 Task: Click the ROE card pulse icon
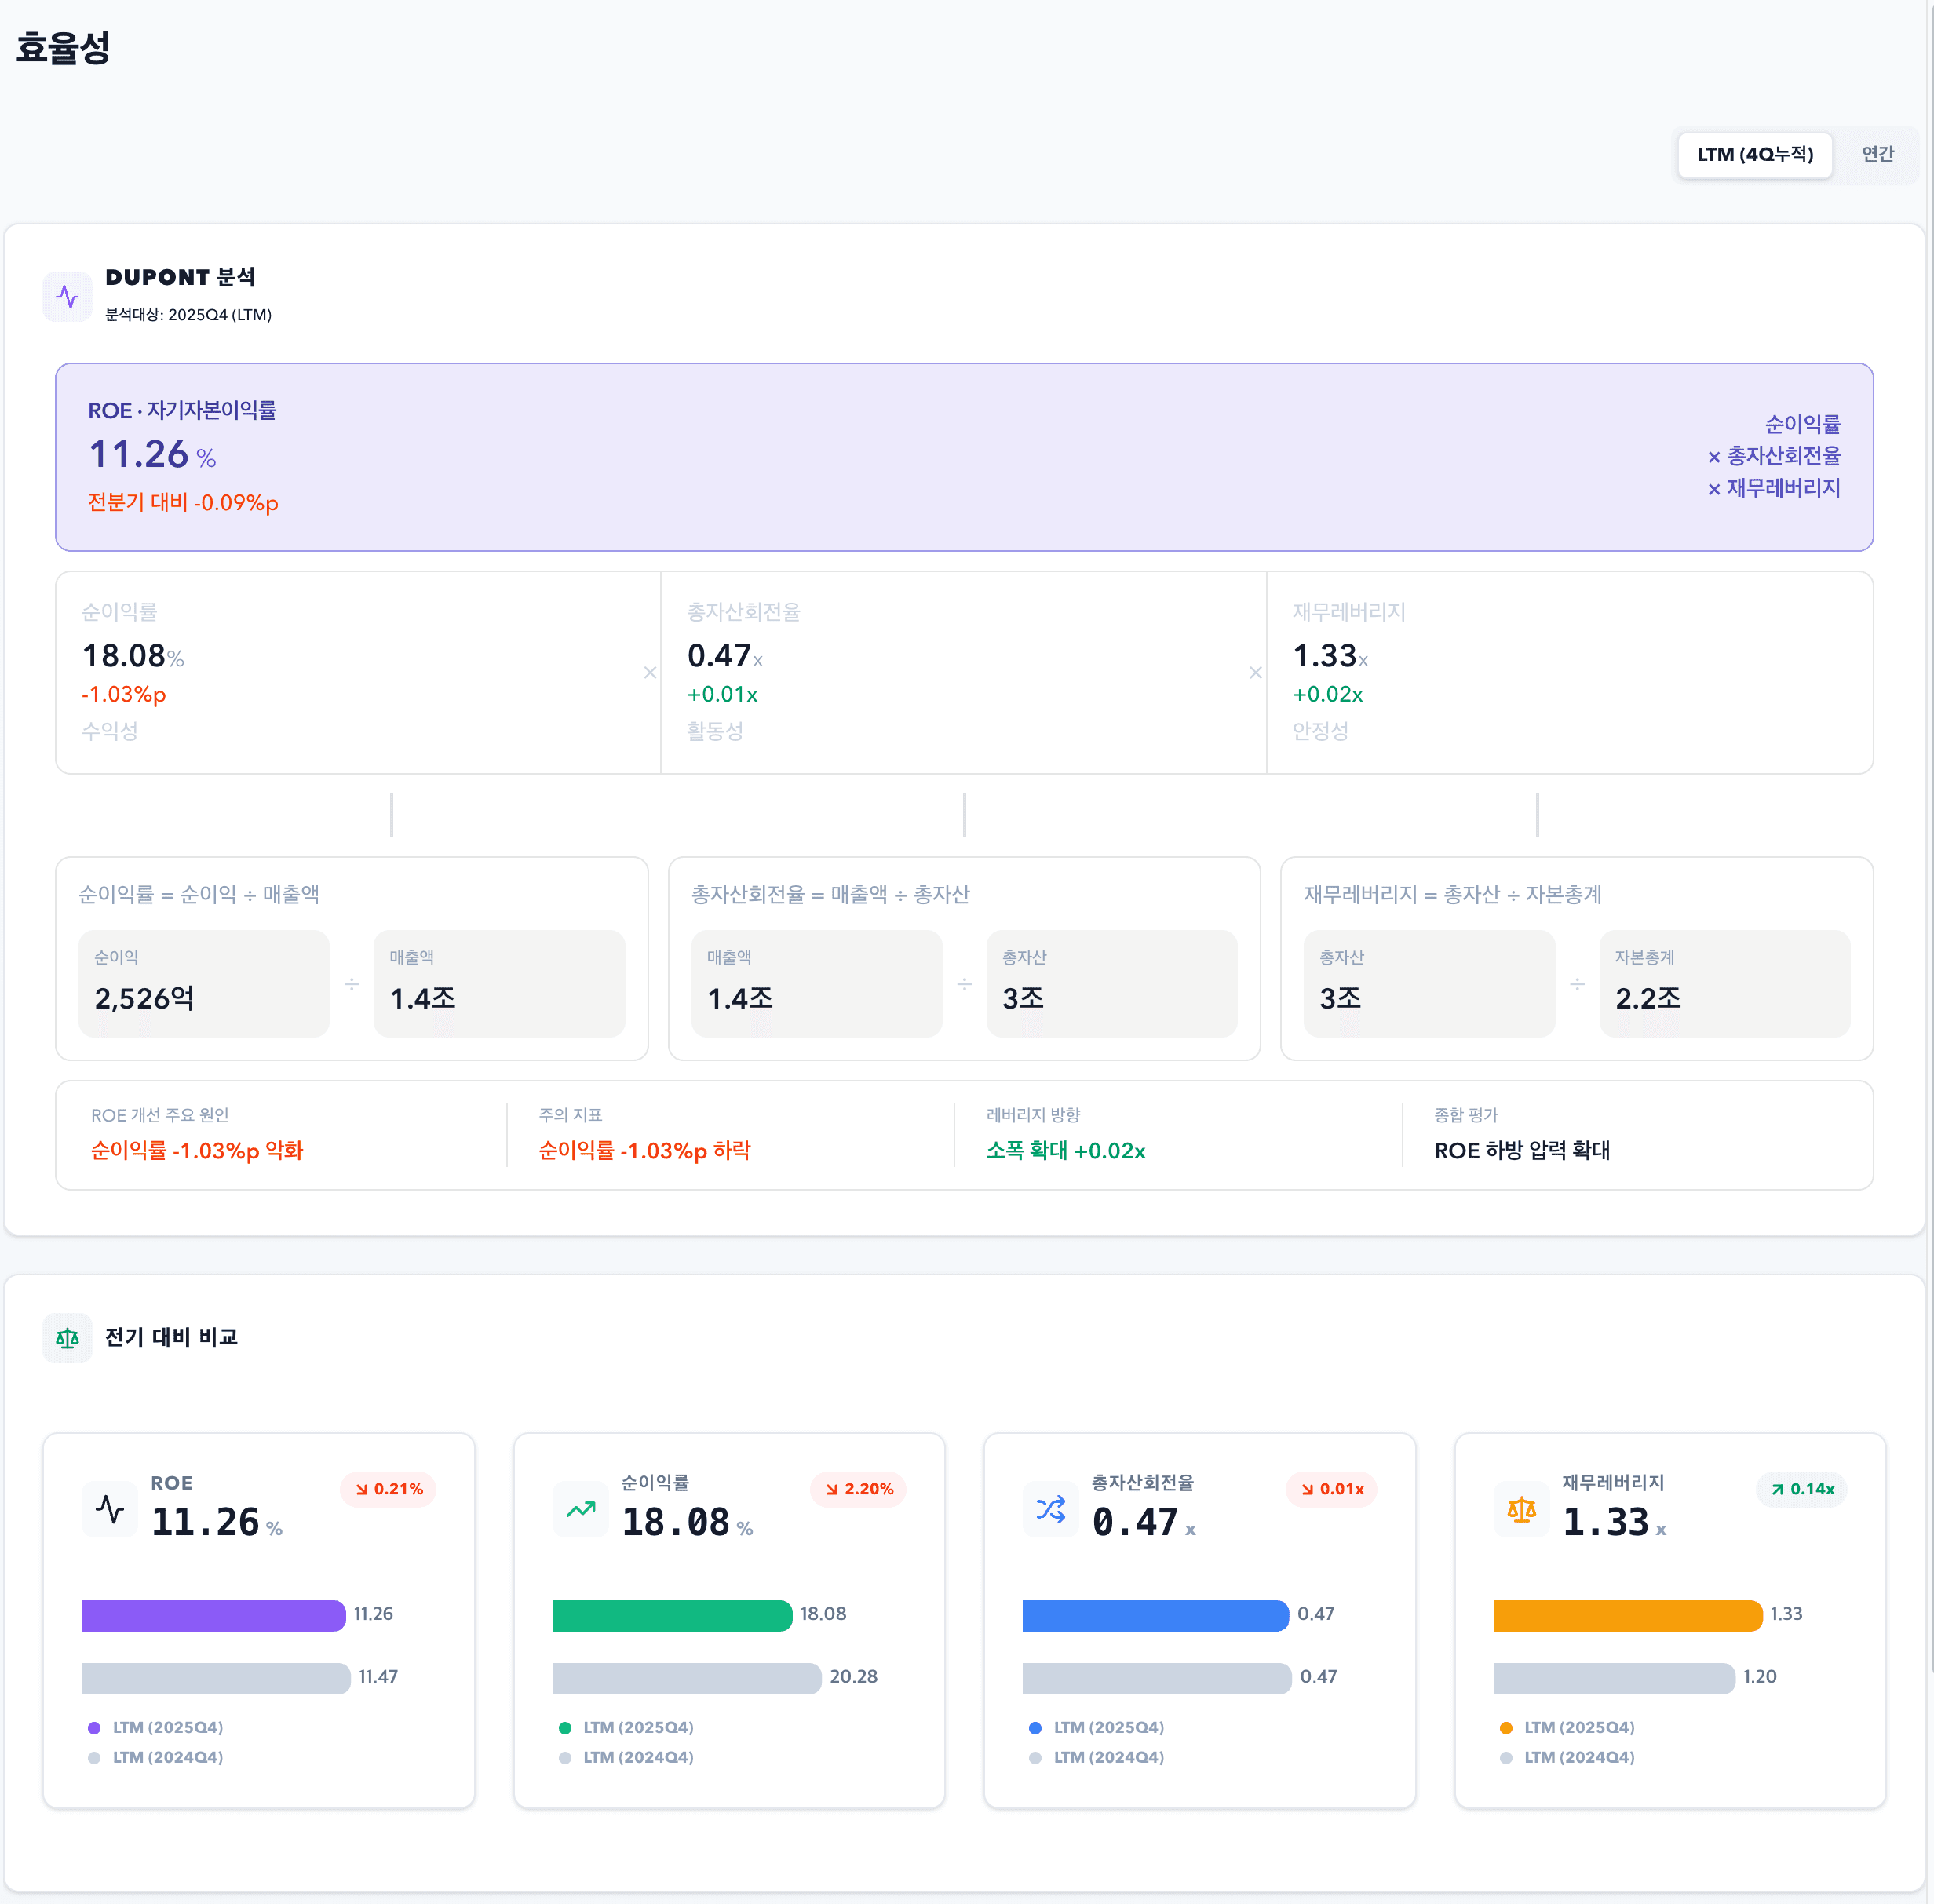click(110, 1508)
